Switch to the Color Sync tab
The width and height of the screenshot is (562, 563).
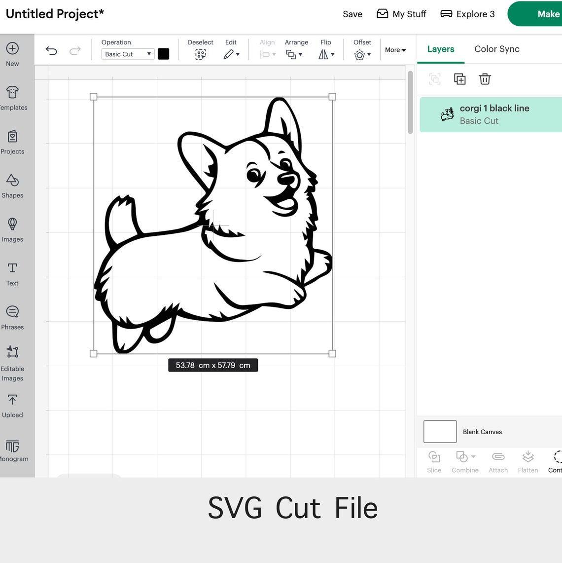(496, 49)
